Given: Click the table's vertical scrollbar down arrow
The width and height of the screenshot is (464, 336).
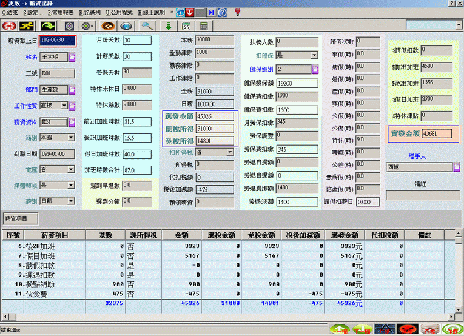Looking at the screenshot, I should coord(459,310).
